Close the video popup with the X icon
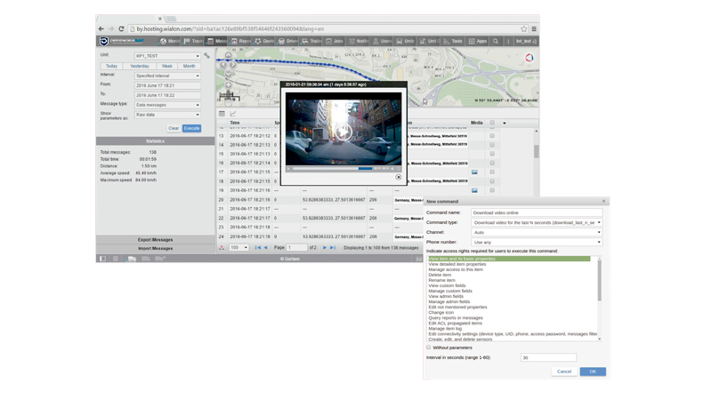This screenshot has width=712, height=400. click(398, 177)
